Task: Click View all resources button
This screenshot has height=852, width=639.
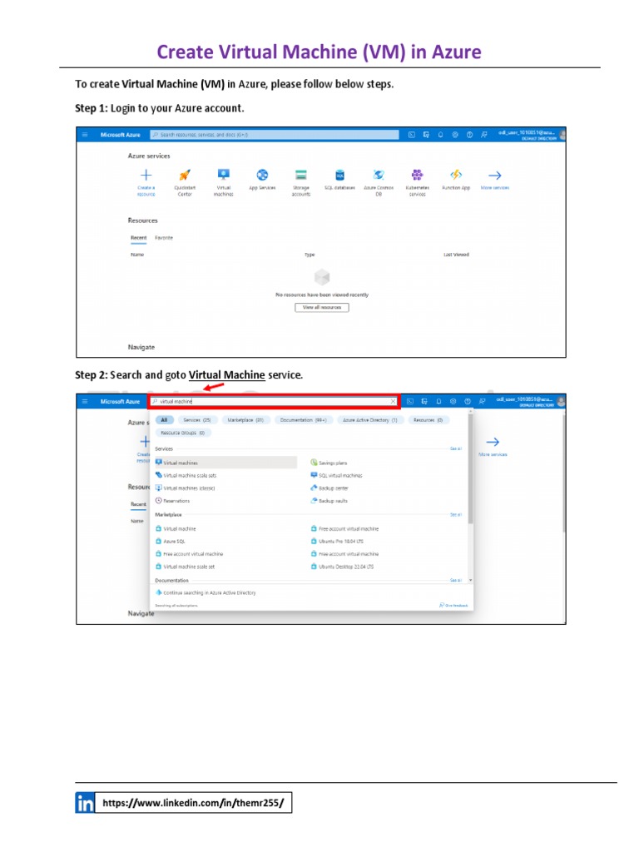Action: pos(322,308)
